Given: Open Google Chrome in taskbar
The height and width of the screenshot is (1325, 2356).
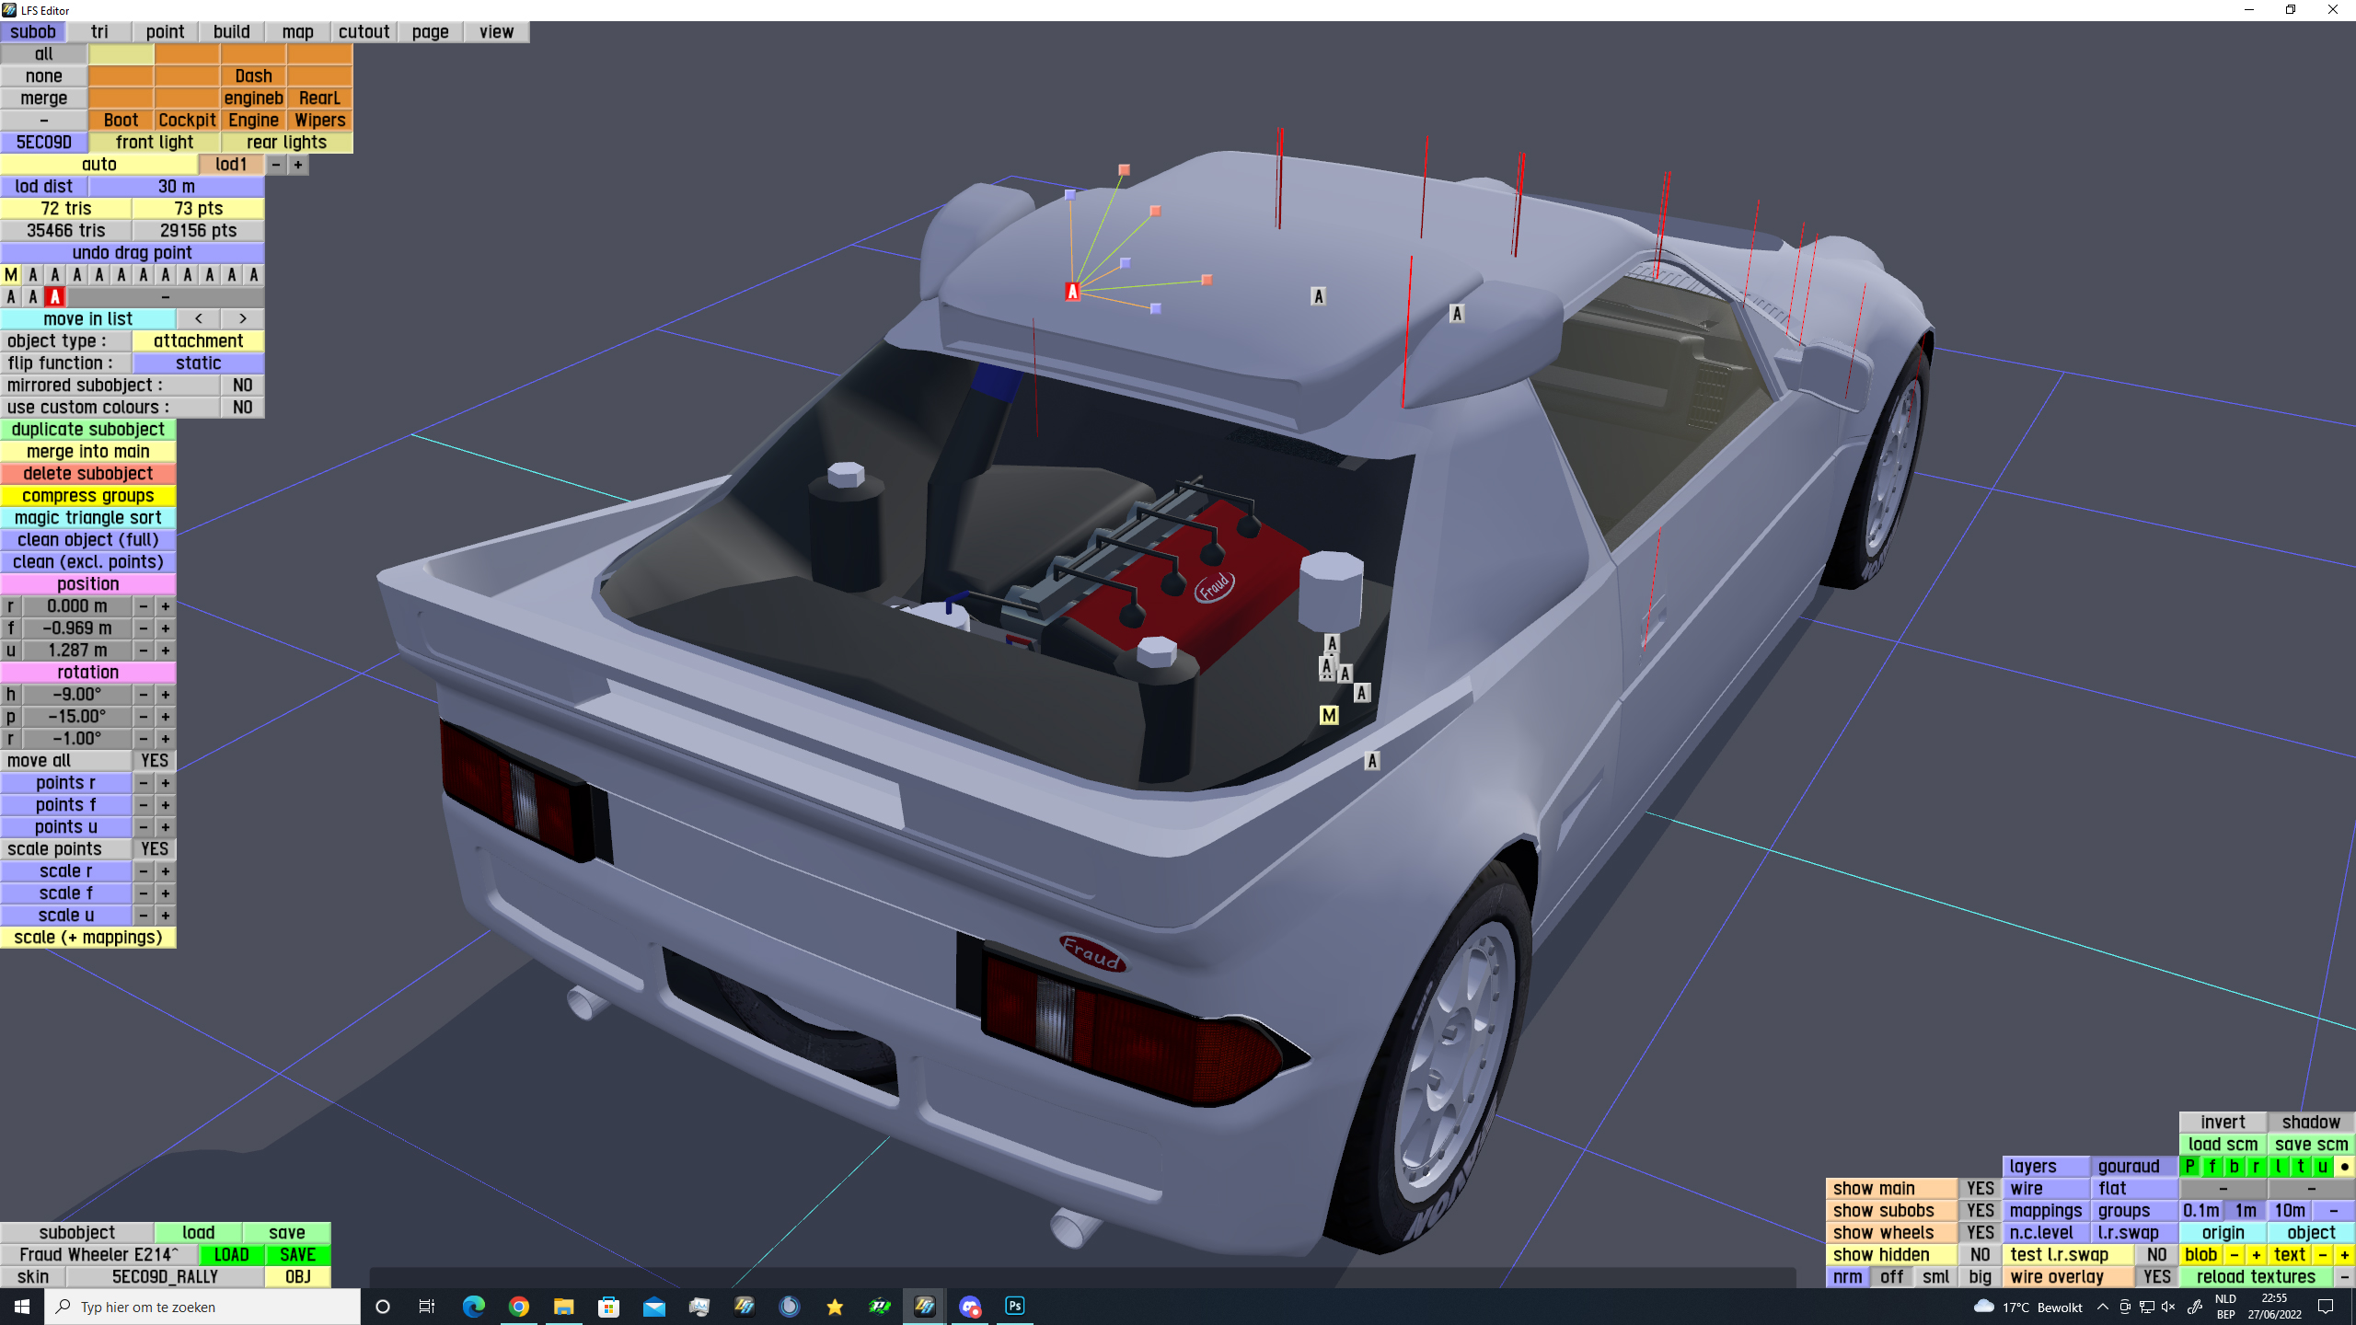Looking at the screenshot, I should pos(519,1306).
